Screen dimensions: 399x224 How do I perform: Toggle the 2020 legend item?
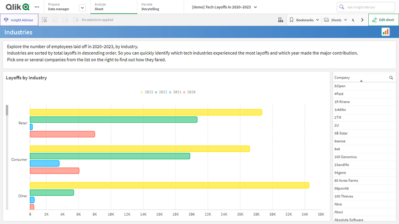click(189, 92)
